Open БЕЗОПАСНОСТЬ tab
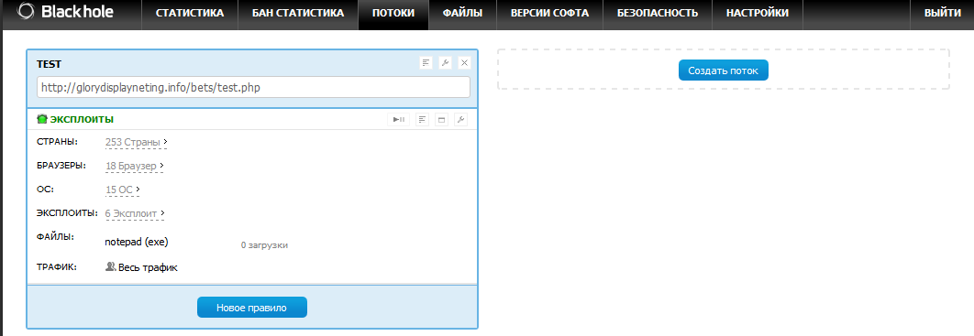Image resolution: width=974 pixels, height=336 pixels. point(658,13)
